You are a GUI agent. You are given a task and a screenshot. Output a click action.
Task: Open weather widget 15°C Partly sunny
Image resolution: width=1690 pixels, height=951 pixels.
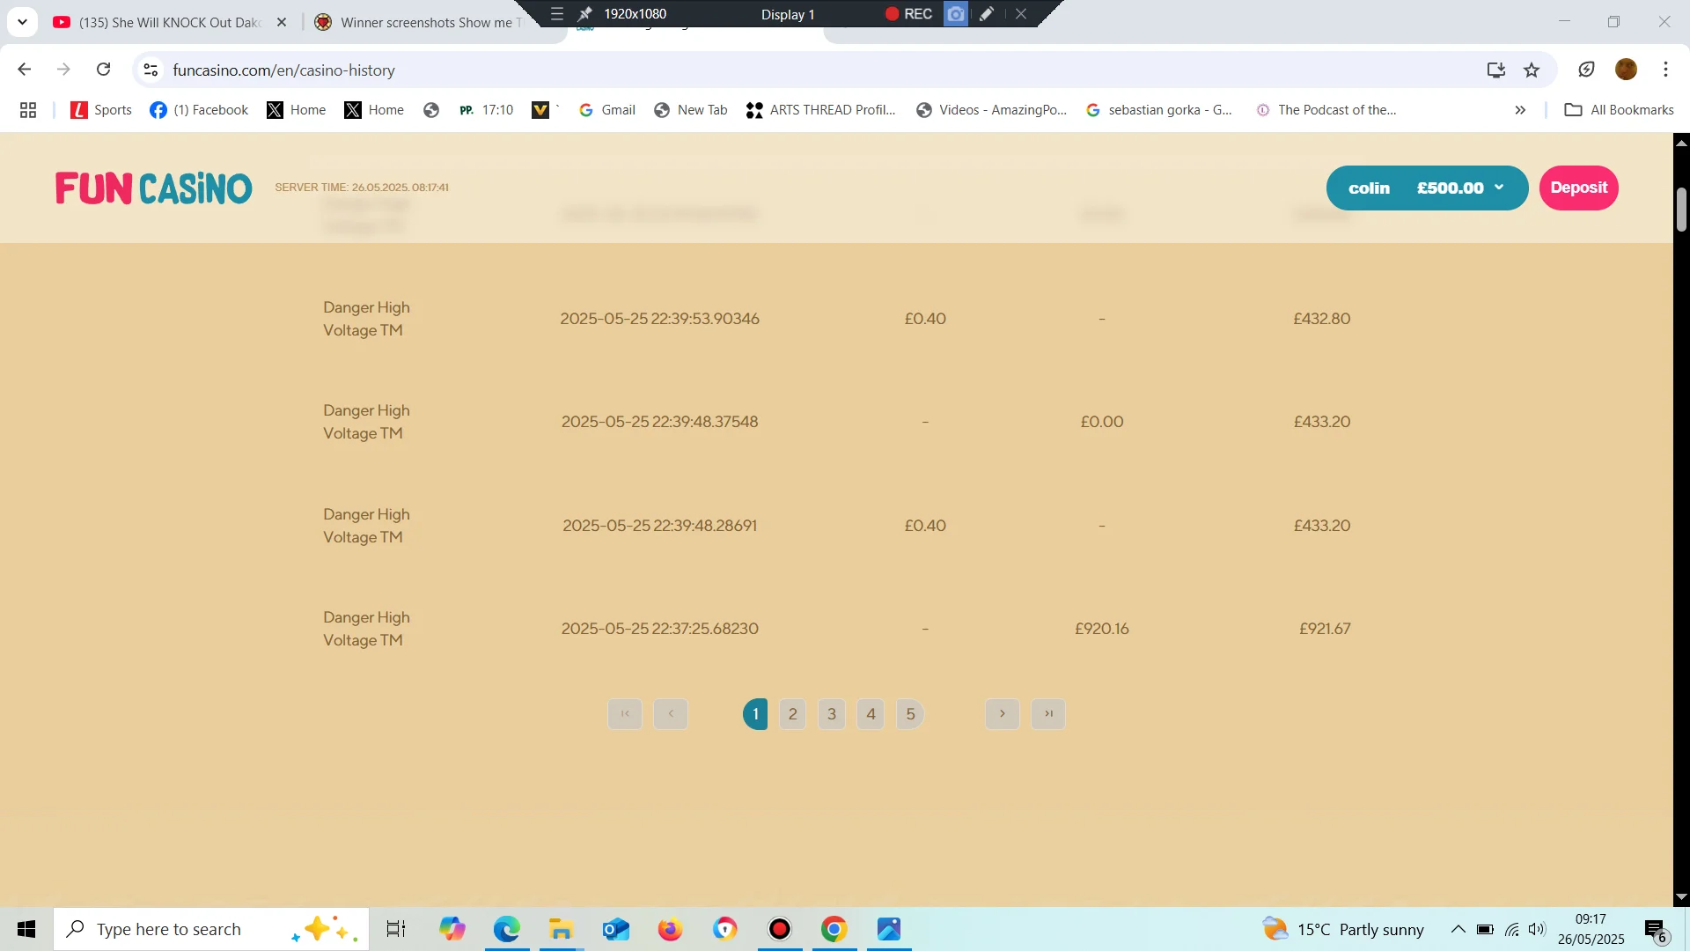tap(1343, 929)
